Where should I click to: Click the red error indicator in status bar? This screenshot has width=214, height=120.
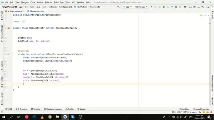(x=211, y=112)
